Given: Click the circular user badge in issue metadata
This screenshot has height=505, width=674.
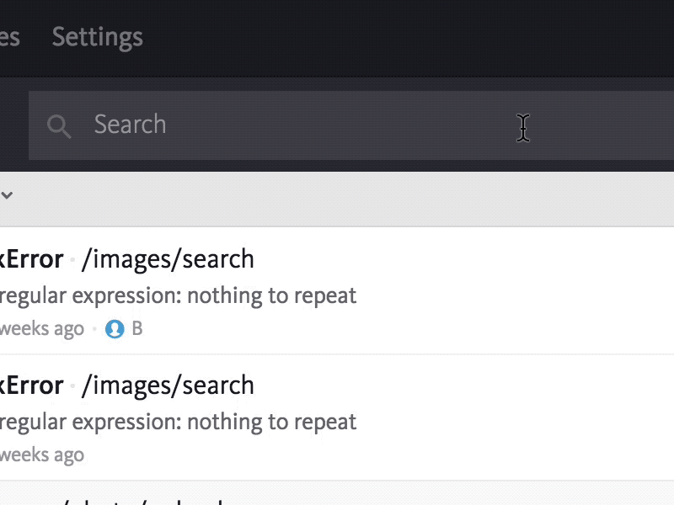Looking at the screenshot, I should click(116, 328).
